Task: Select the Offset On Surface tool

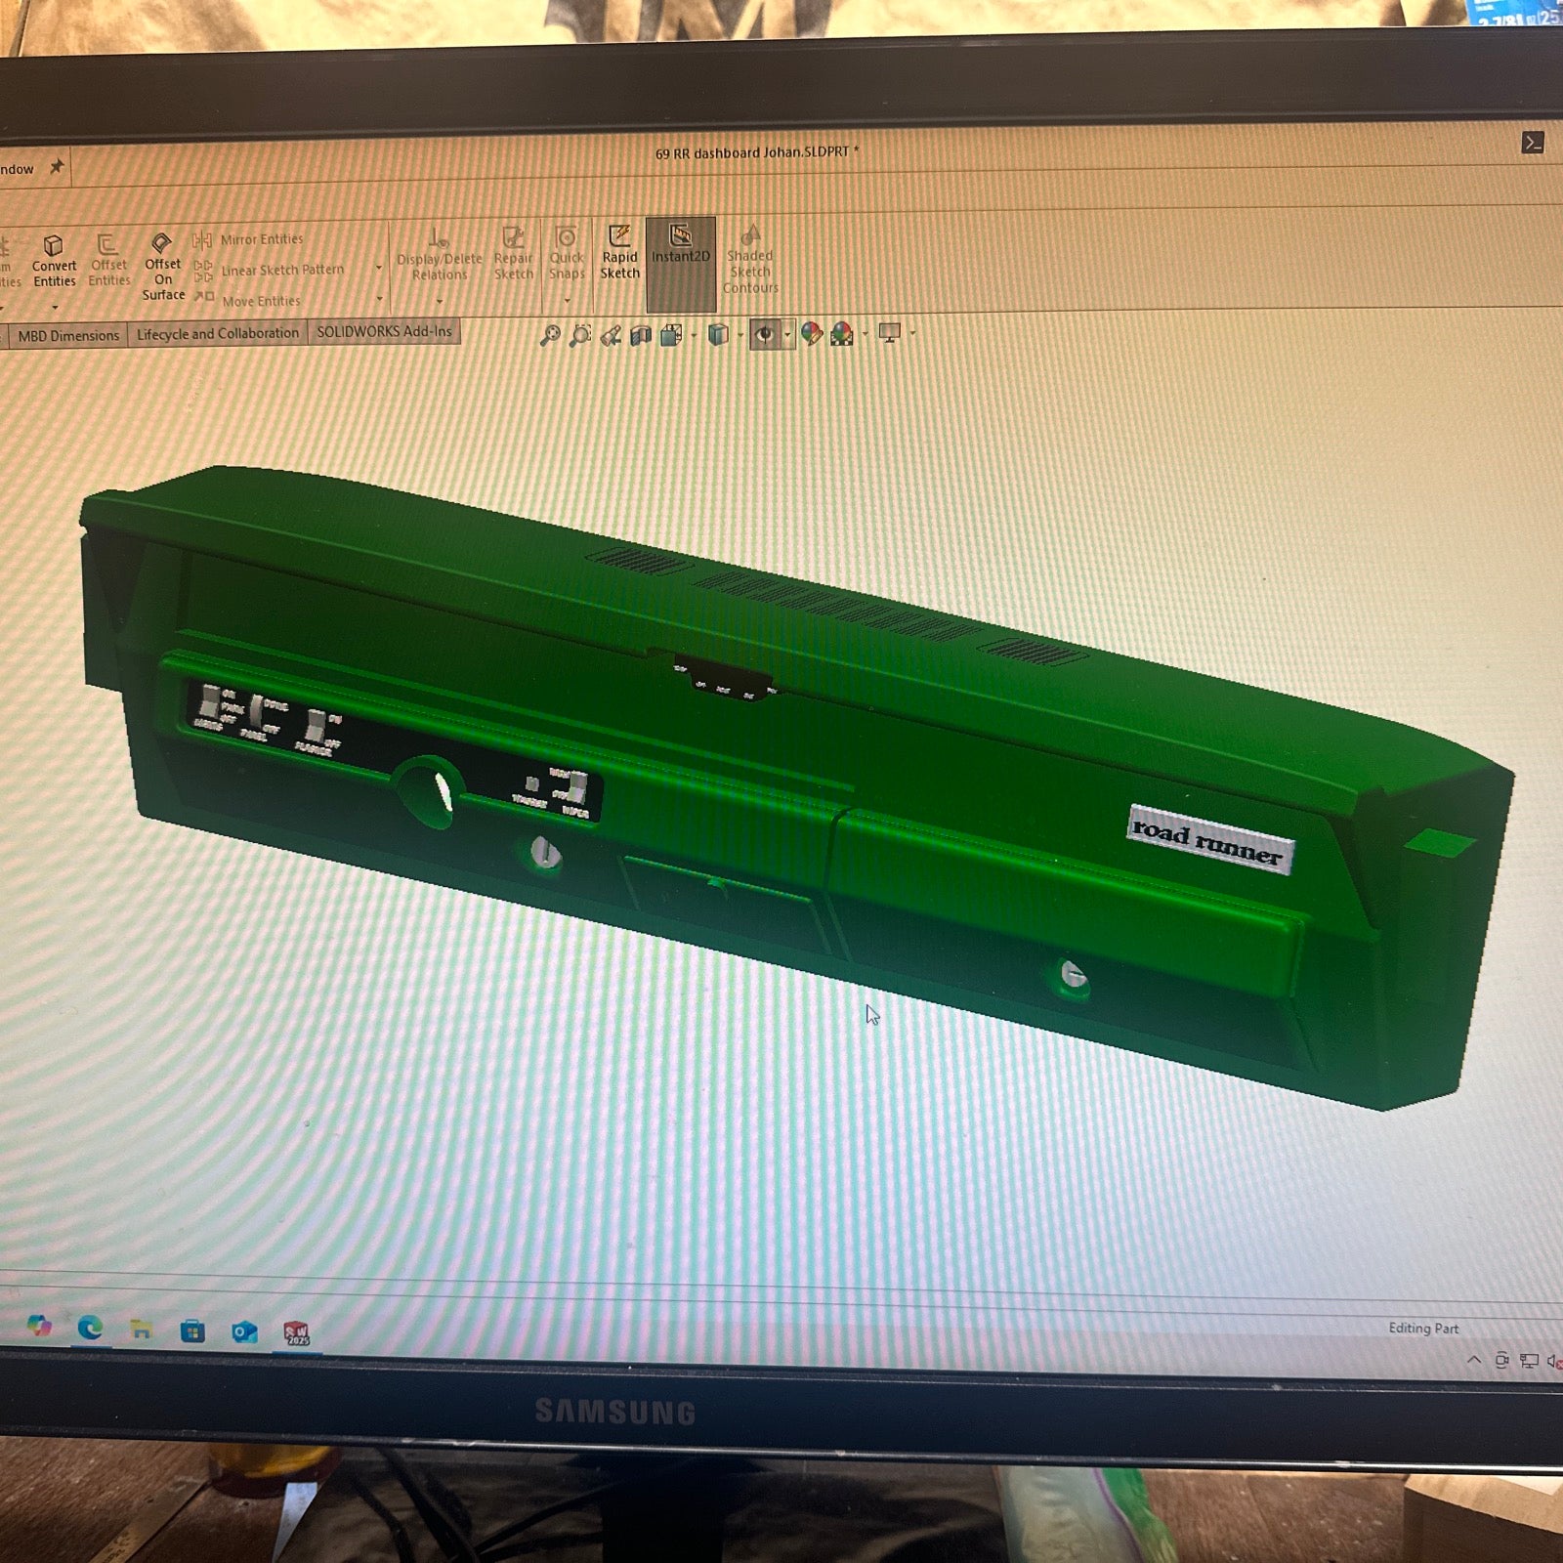Action: pos(162,264)
